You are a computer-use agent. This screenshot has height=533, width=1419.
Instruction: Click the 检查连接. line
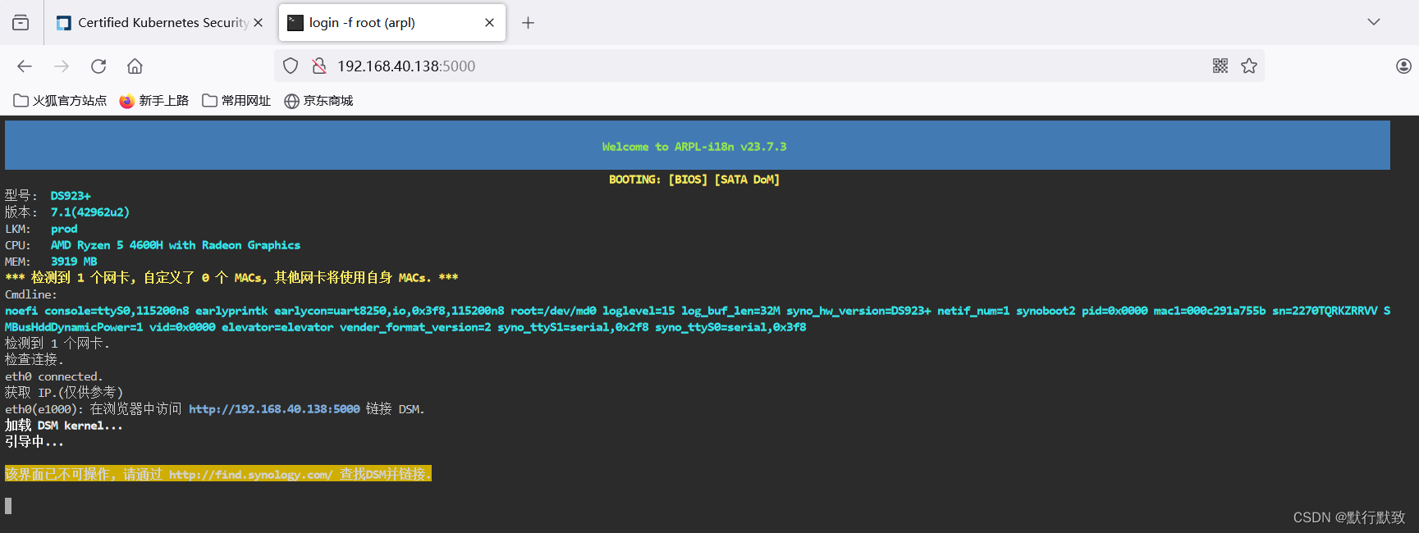(x=34, y=360)
